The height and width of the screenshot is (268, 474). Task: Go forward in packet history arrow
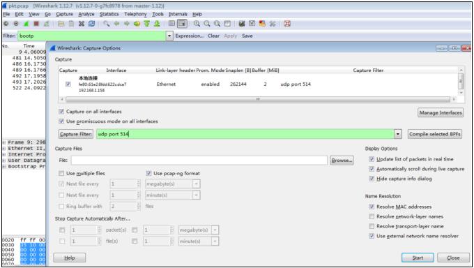click(x=127, y=24)
